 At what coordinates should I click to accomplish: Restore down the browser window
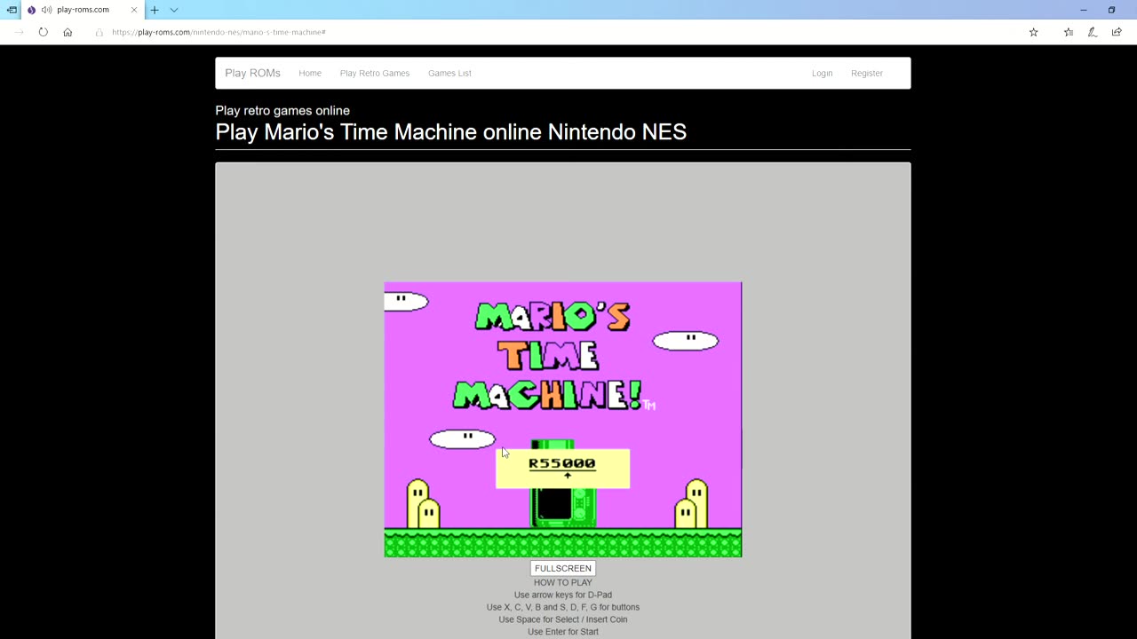[x=1111, y=10]
